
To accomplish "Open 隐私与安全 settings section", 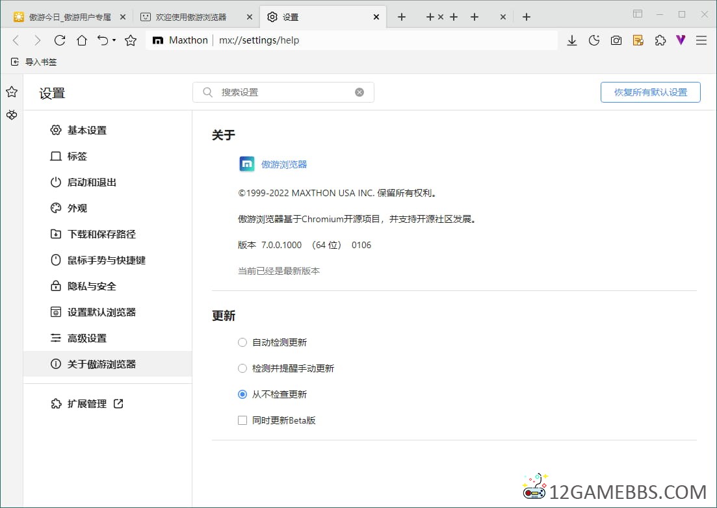I will (x=92, y=286).
